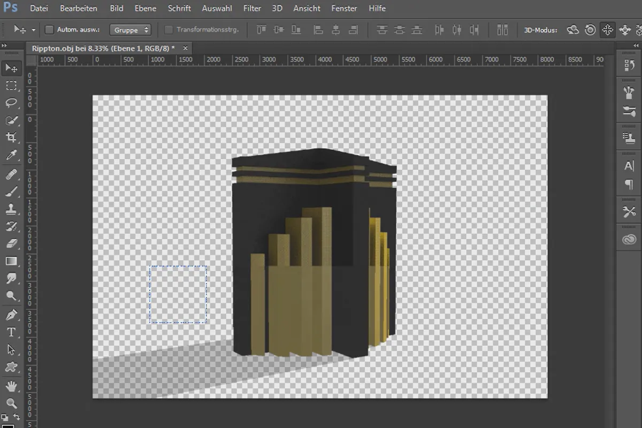The height and width of the screenshot is (428, 642).
Task: Select the Rectangular Marquee tool
Action: pos(11,86)
